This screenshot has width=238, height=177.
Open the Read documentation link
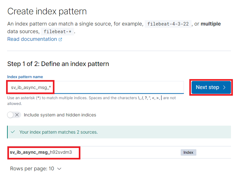32,39
